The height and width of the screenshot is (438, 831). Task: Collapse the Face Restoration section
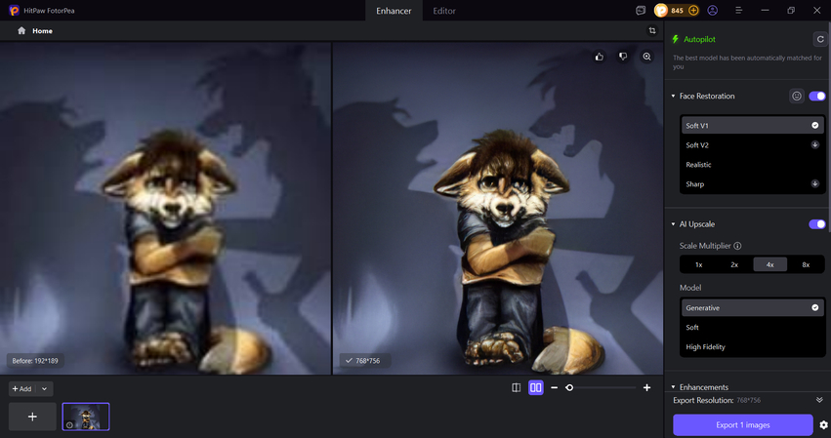coord(673,96)
